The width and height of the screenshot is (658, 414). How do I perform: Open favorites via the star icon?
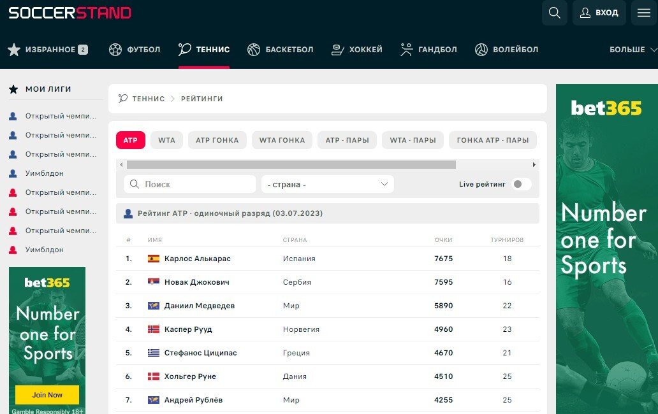point(14,50)
